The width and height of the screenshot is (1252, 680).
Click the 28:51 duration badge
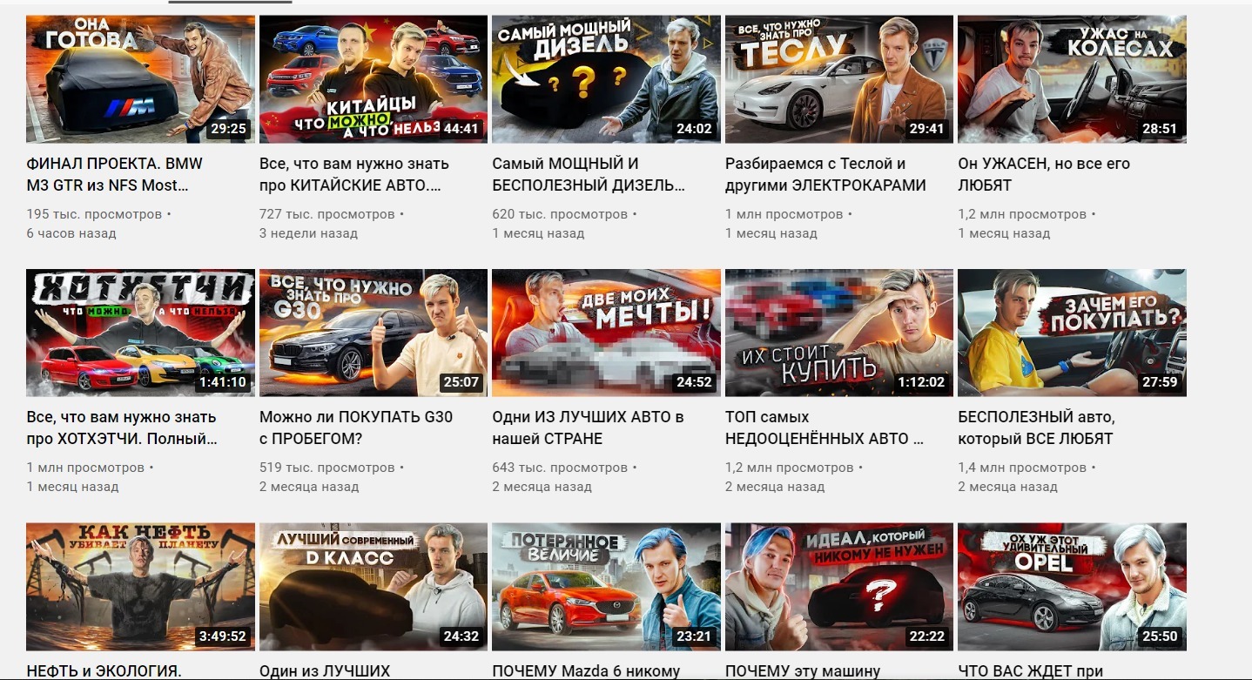1160,129
